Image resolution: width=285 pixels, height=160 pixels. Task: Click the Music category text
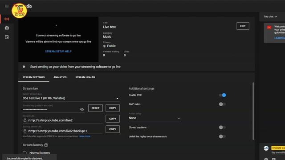click(107, 36)
